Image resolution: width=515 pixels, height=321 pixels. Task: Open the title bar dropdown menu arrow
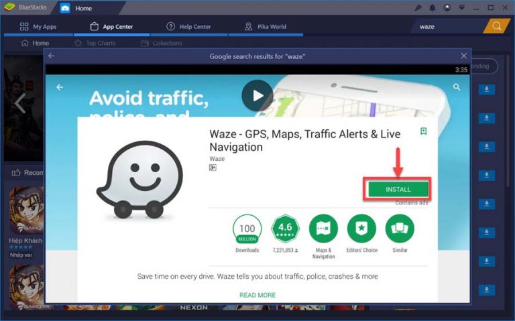462,7
